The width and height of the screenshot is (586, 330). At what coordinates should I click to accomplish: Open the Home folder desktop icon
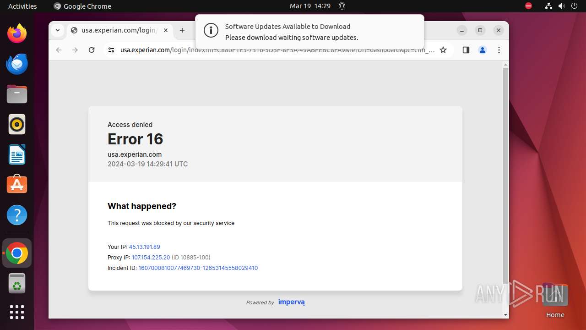pos(555,301)
